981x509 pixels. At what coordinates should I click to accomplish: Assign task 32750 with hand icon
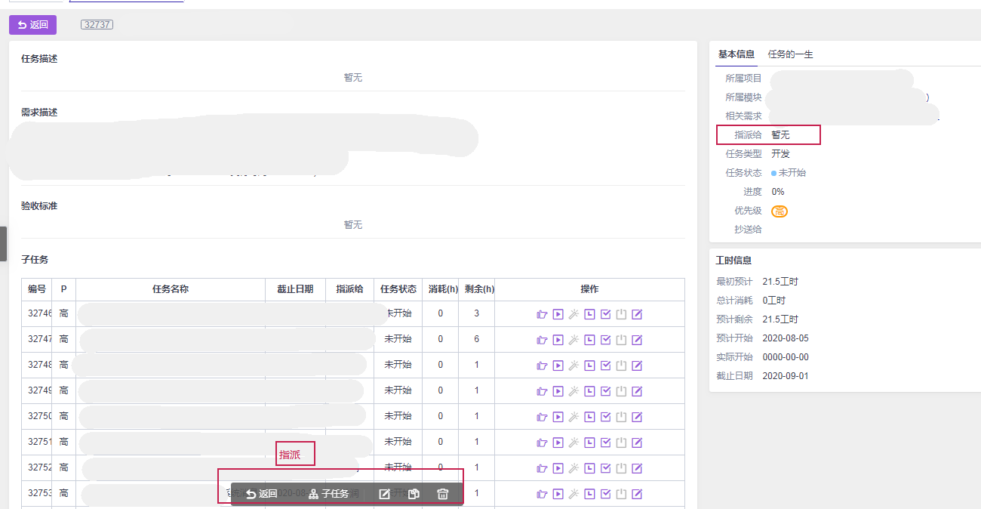tap(541, 417)
